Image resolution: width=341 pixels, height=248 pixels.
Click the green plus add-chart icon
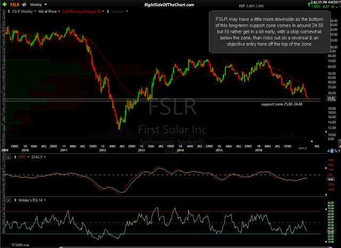(x=4, y=4)
